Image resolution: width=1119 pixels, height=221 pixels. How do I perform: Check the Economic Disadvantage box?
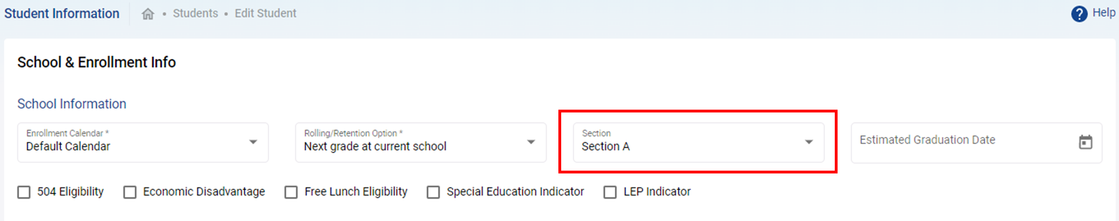pyautogui.click(x=130, y=192)
